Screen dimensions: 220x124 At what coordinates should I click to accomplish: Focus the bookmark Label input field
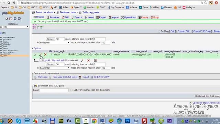point(54,90)
